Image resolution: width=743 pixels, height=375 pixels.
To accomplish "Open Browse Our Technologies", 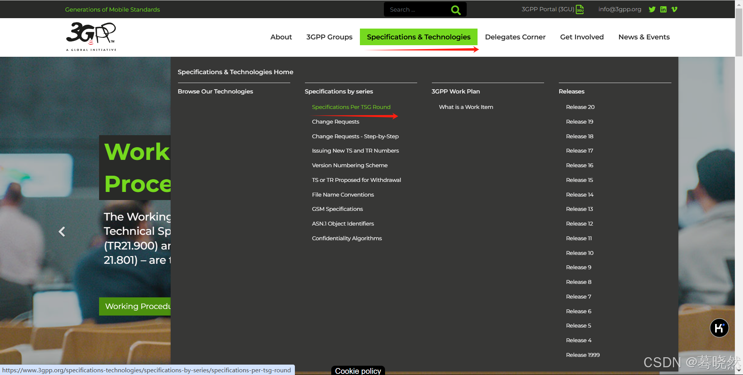I will [x=215, y=92].
